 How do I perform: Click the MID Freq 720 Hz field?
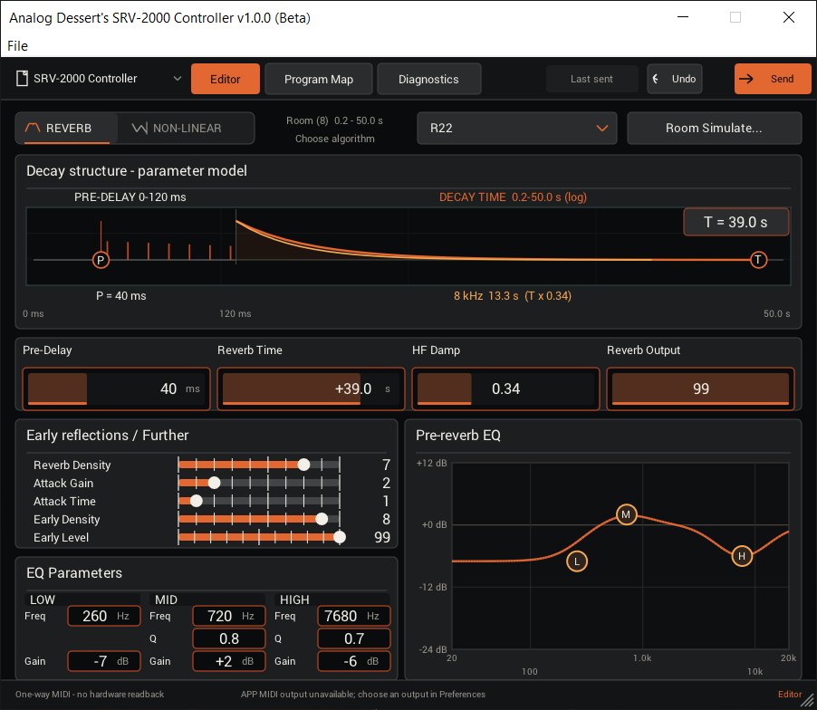point(229,616)
